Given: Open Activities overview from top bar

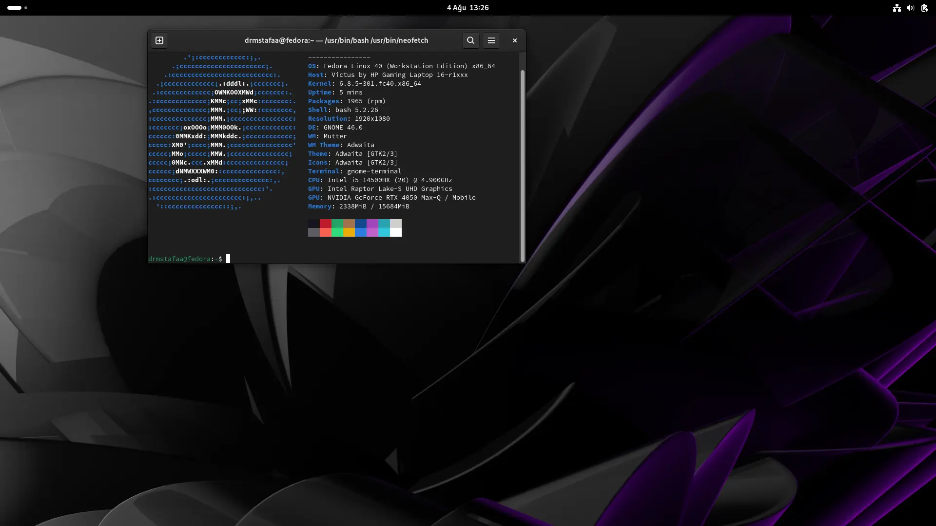Looking at the screenshot, I should point(18,8).
